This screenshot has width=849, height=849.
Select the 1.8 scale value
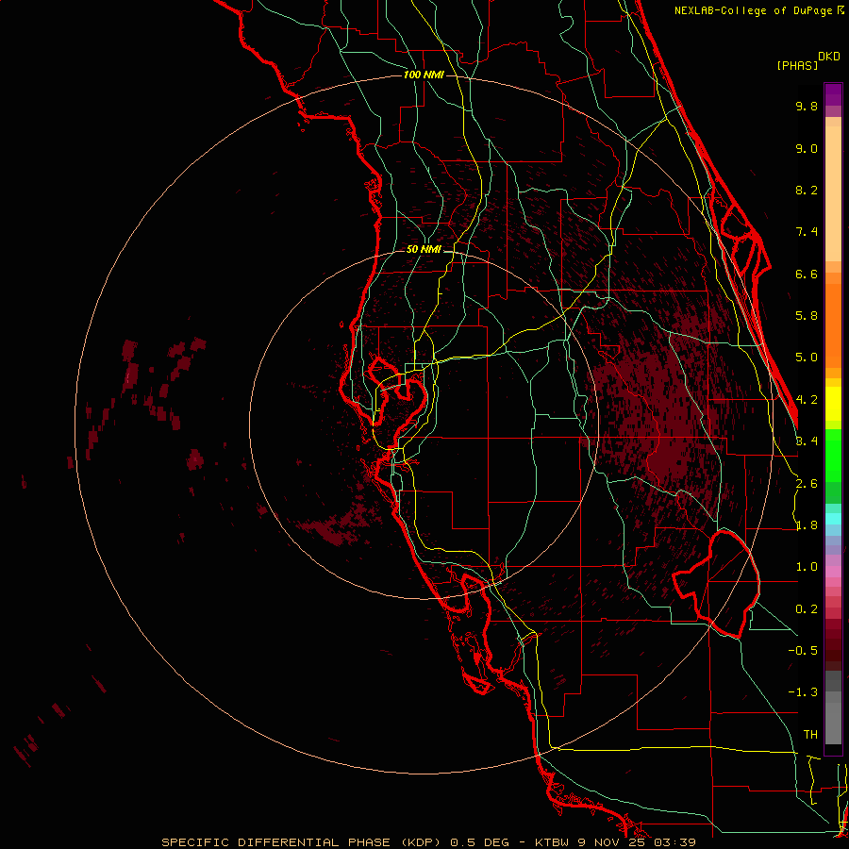pos(807,525)
